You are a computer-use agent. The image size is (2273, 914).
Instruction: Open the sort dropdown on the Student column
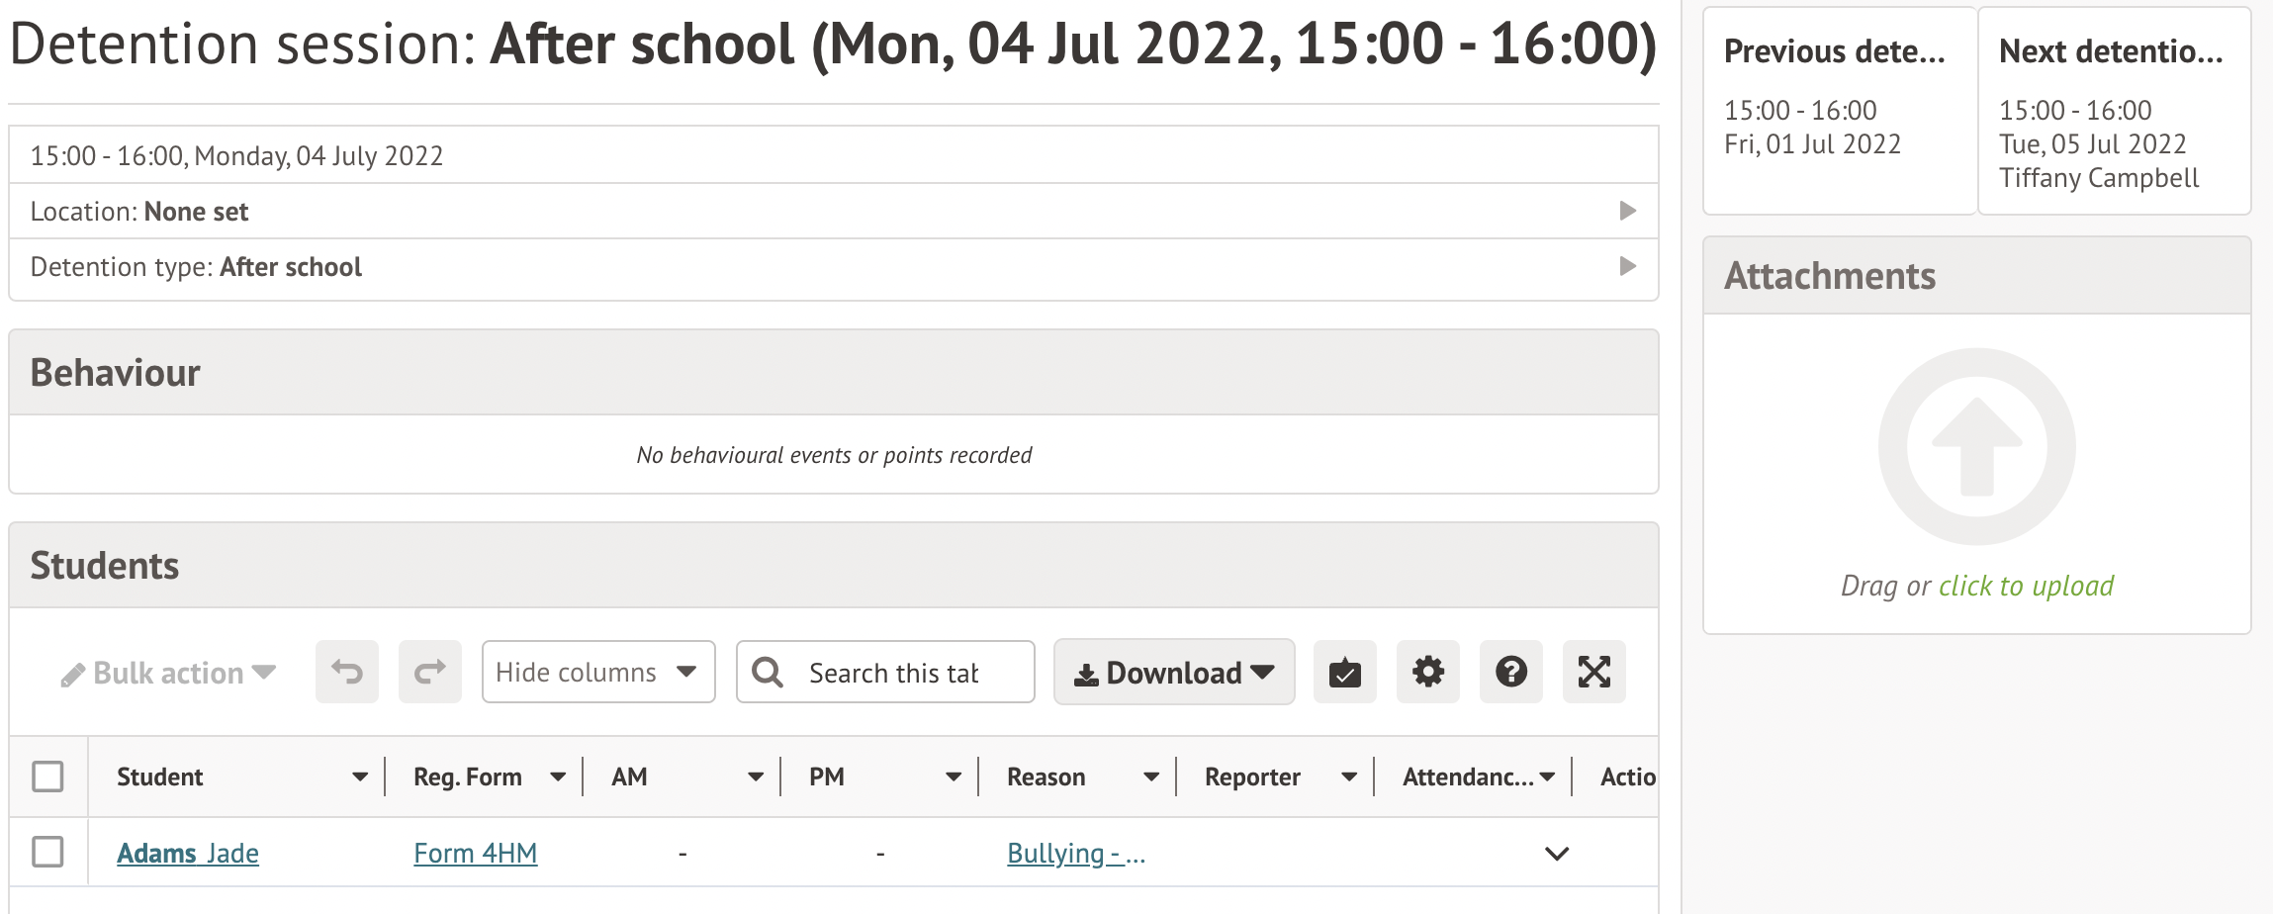[362, 777]
